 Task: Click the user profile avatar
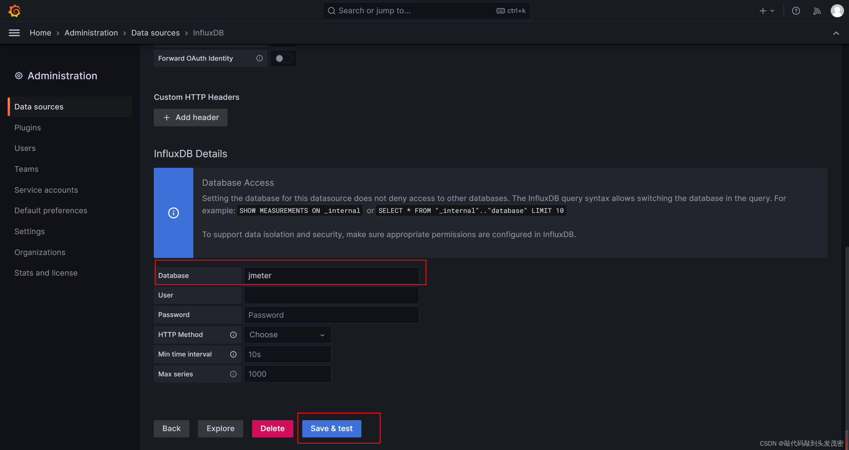pos(837,11)
